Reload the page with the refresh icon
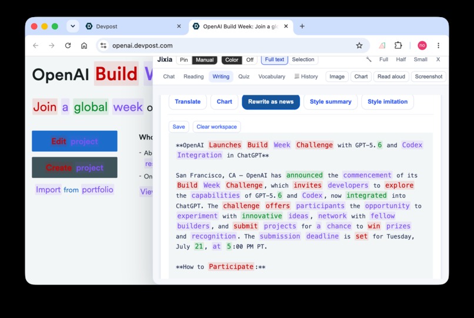Image resolution: width=474 pixels, height=318 pixels. 68,45
